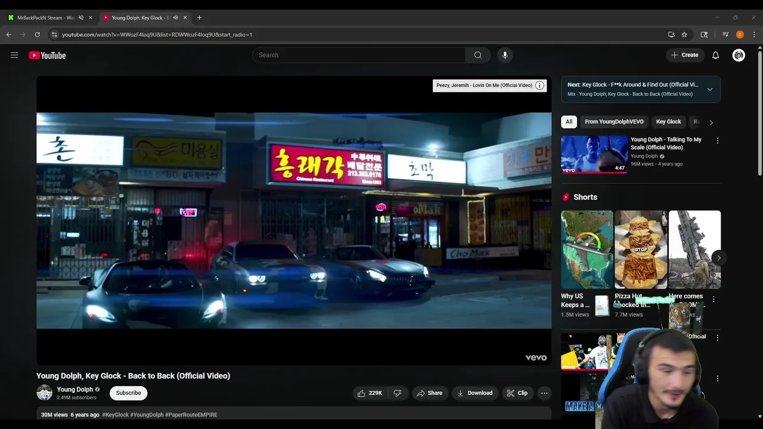The height and width of the screenshot is (429, 763).
Task: Download the video
Action: 475,393
